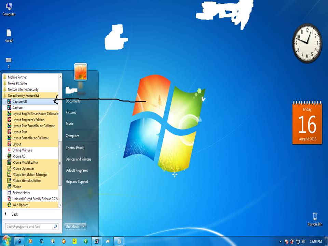Screen dimensions: 328x246
Task: Expand the Nokia PC Suite folder
Action: [x=30, y=83]
